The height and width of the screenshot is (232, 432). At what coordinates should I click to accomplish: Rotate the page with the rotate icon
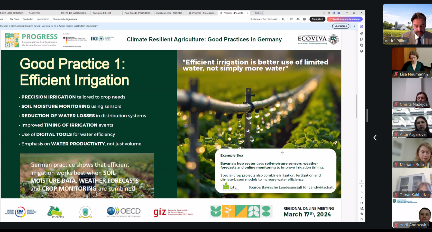(x=362, y=202)
